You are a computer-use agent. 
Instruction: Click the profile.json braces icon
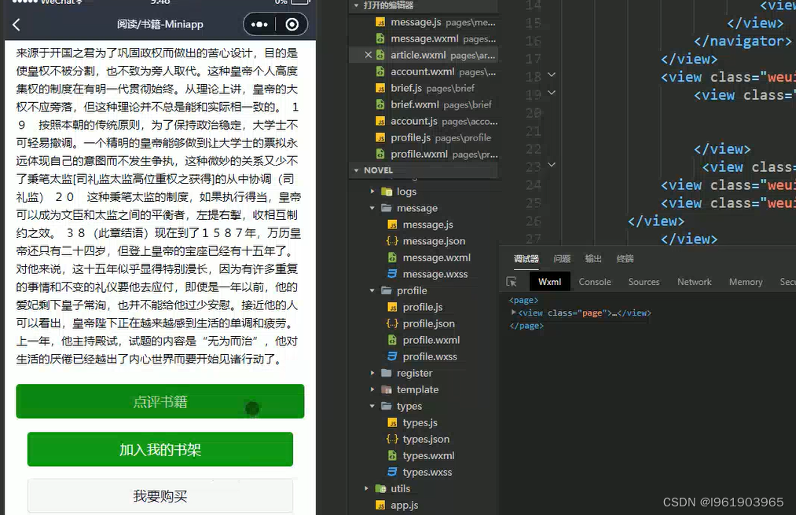[x=392, y=323]
